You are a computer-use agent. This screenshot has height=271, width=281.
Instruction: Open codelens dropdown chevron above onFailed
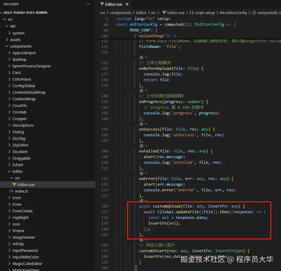pos(146,146)
